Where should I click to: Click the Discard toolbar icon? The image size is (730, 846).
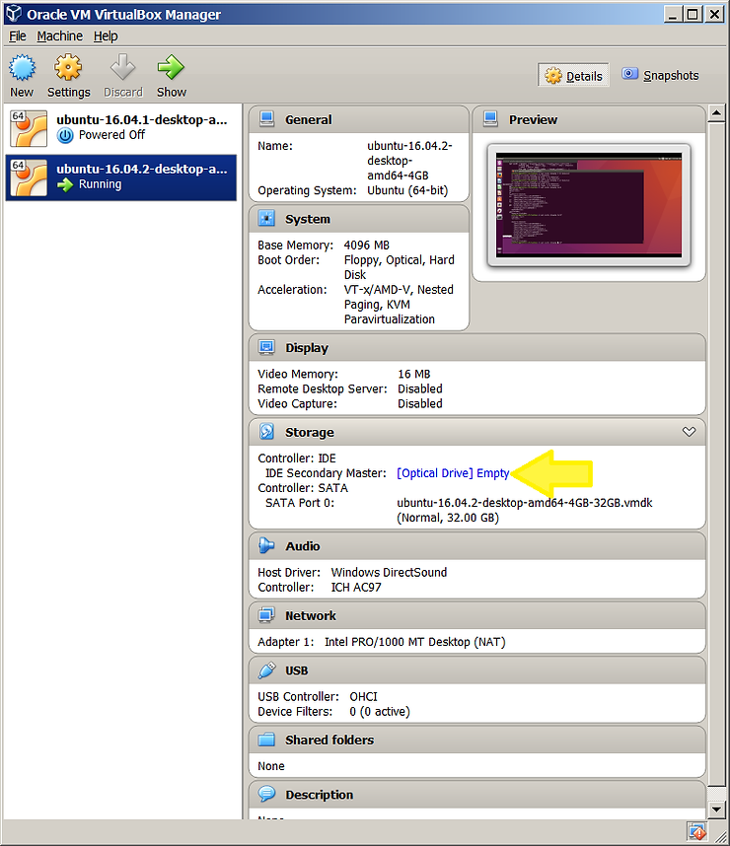point(123,68)
